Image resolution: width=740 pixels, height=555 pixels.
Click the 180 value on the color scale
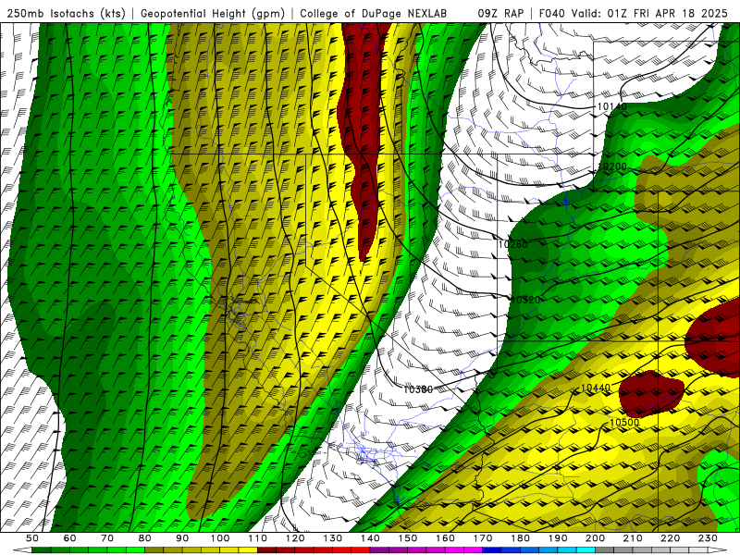point(520,538)
